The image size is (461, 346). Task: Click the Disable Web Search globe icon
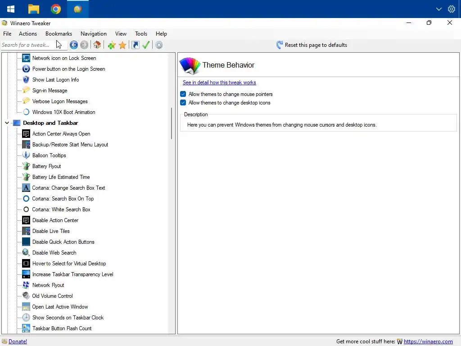coord(26,253)
